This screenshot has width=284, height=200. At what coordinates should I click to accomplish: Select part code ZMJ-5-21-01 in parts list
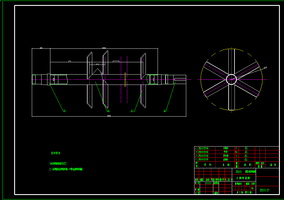pos(203,159)
